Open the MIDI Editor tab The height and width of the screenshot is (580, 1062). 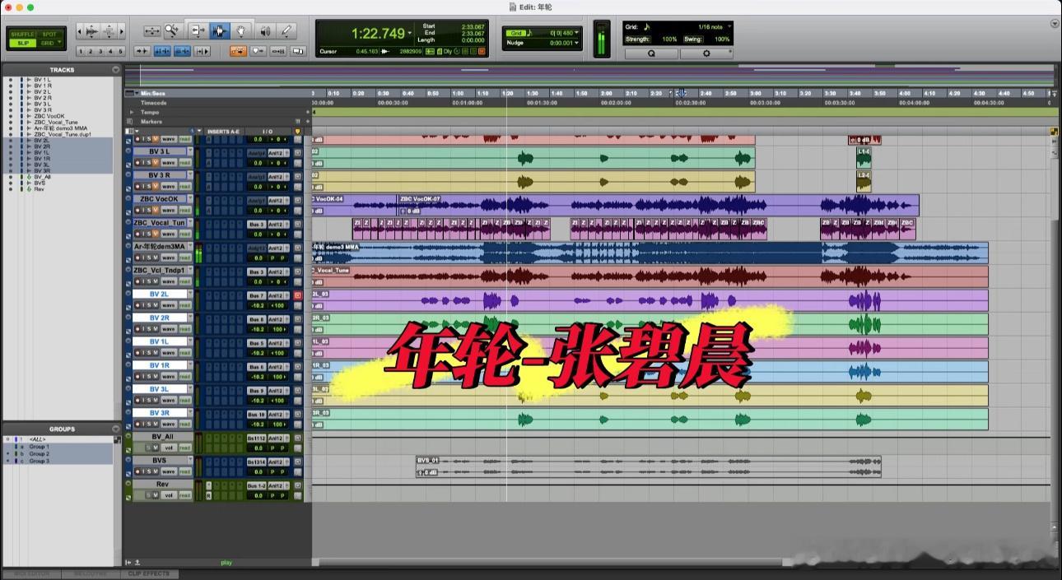pyautogui.click(x=31, y=573)
